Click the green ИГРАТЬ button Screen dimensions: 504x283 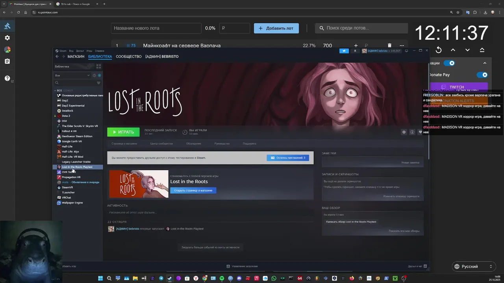pyautogui.click(x=123, y=132)
